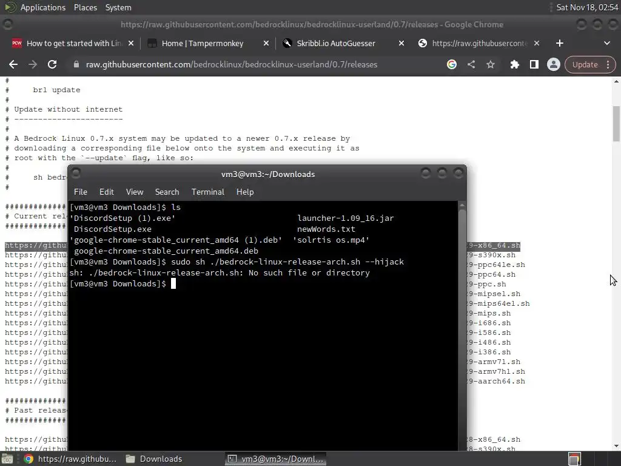Click DiscordSetup.exe in terminal listing
Viewport: 621px width, 466px height.
112,229
